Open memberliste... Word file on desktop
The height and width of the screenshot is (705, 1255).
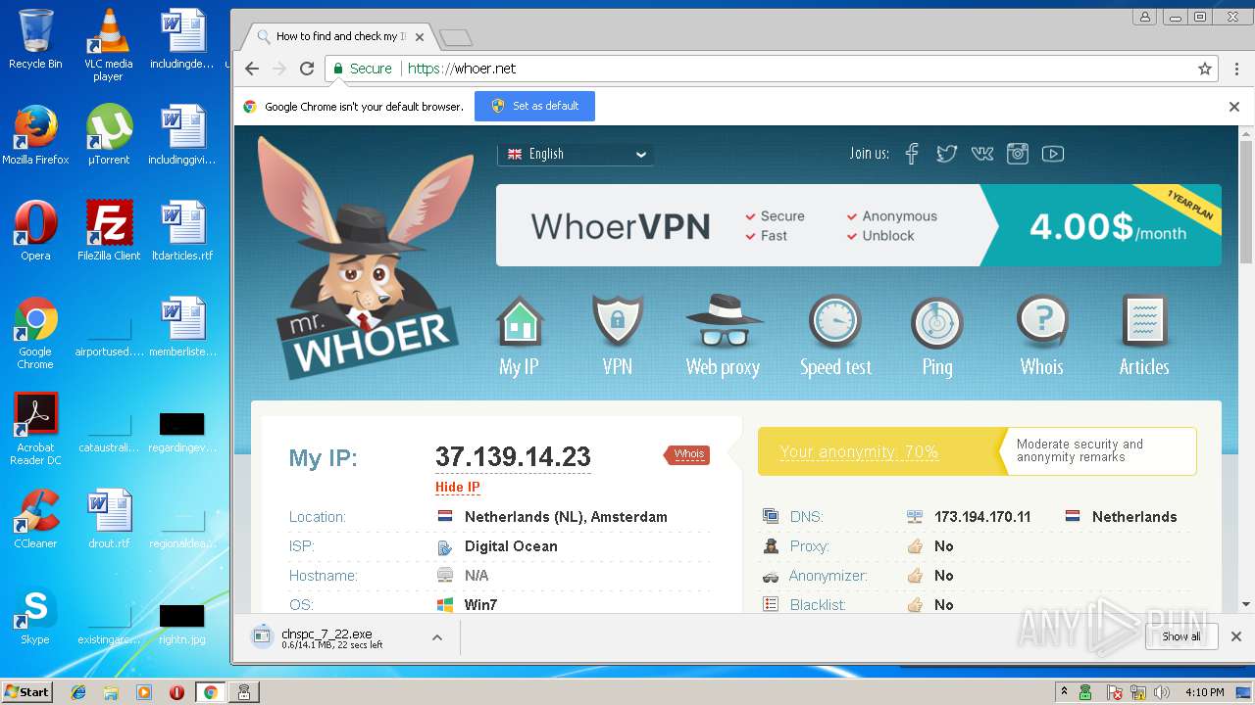coord(182,327)
